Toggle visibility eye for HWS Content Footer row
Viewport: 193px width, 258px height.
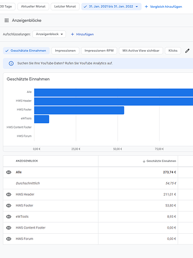coord(9,228)
